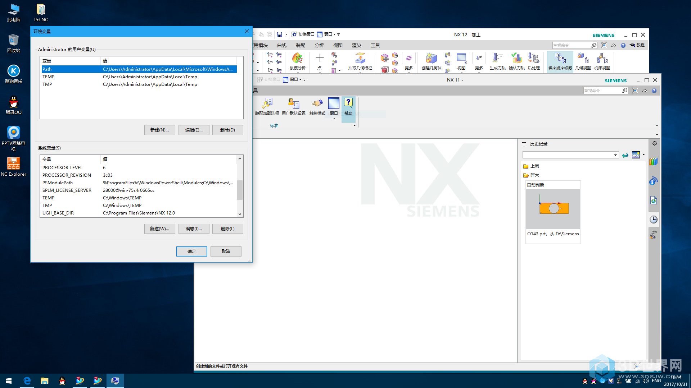Image resolution: width=691 pixels, height=388 pixels.
Task: Open the 分析 ribbon tab in NX 12
Action: pyautogui.click(x=319, y=45)
